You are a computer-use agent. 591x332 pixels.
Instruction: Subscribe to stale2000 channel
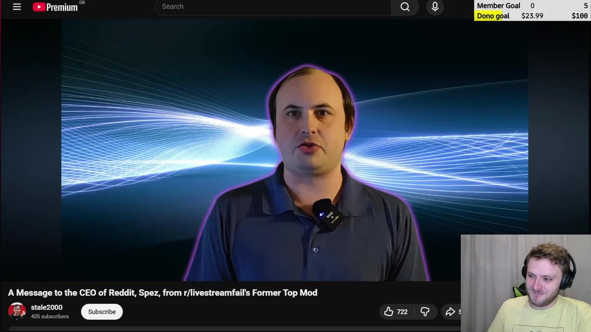pos(102,312)
